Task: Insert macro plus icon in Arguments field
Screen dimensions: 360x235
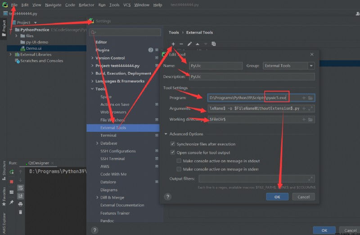Action: click(304, 109)
